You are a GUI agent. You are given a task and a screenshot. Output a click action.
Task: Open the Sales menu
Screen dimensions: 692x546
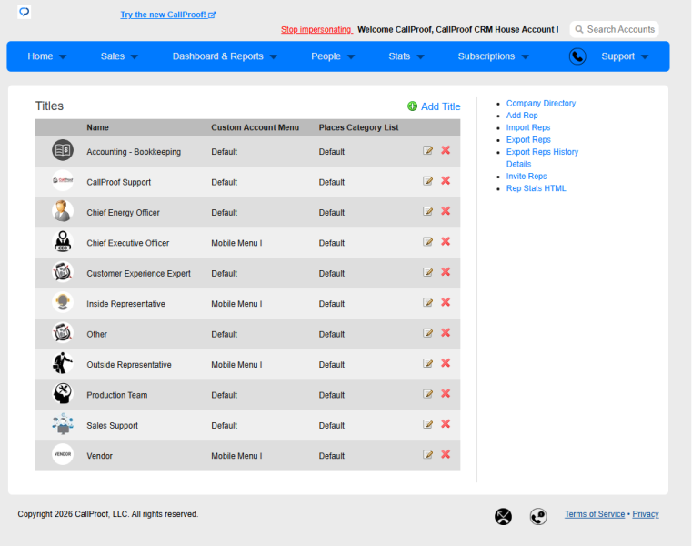(113, 56)
